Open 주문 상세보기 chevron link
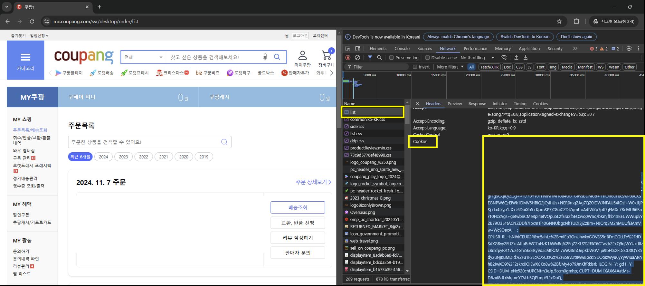The height and width of the screenshot is (286, 645). (x=313, y=182)
